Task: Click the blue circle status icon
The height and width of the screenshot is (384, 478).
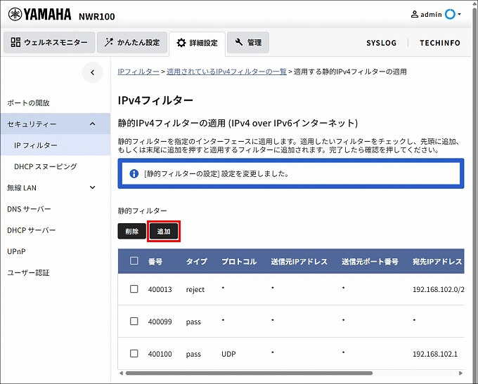Action: click(x=450, y=14)
